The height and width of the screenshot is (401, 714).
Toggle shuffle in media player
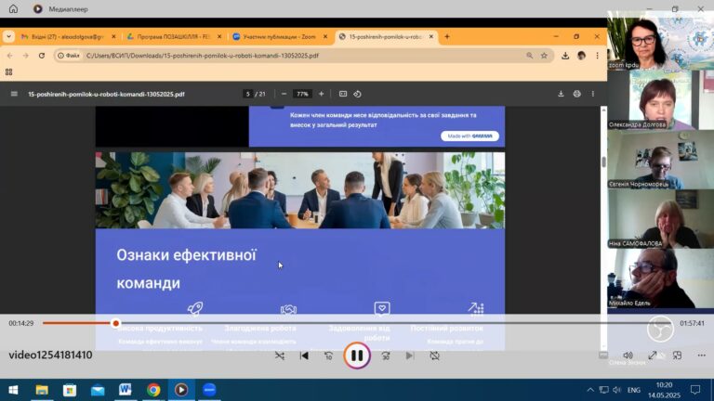point(280,356)
